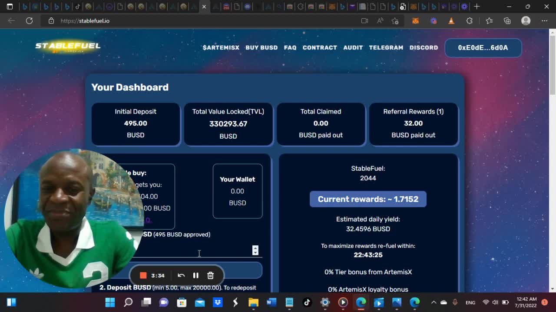556x312 pixels.
Task: Click the microphone tray icon
Action: 455,302
